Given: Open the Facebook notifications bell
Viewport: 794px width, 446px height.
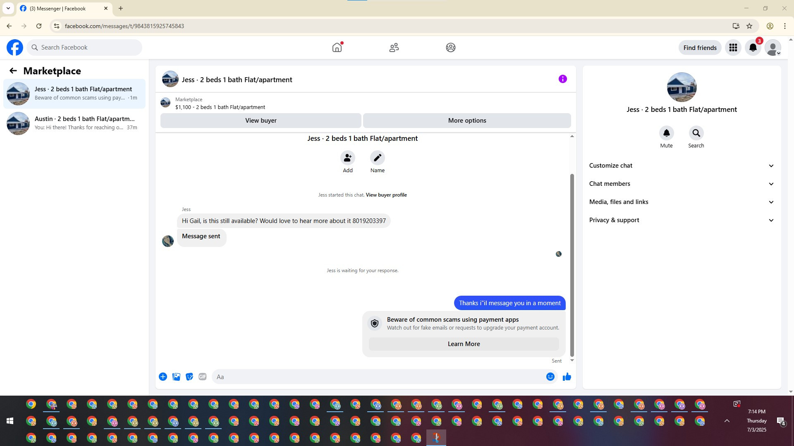Looking at the screenshot, I should [753, 47].
